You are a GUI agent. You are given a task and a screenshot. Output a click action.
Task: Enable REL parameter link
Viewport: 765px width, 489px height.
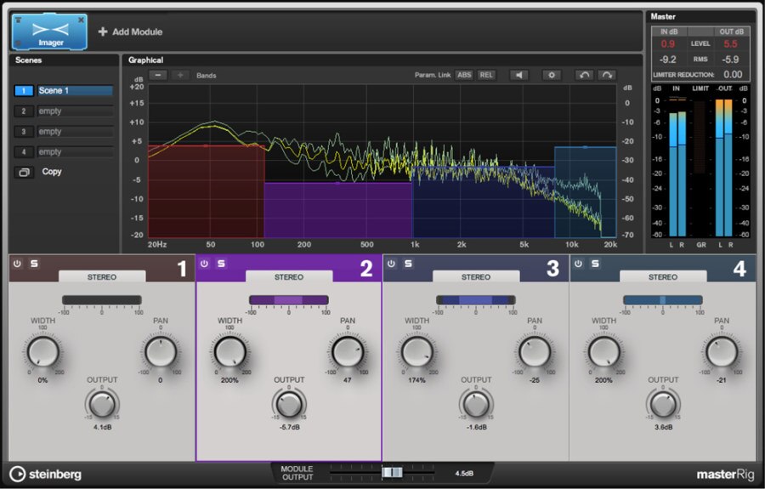point(486,75)
